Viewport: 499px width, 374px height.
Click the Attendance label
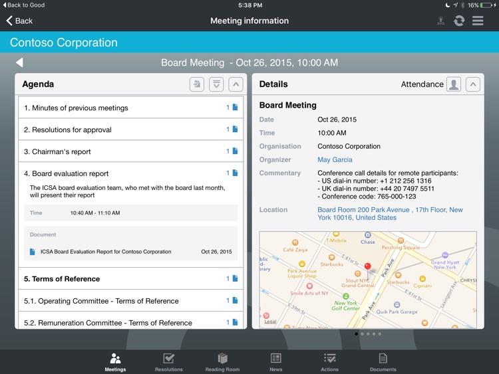422,84
